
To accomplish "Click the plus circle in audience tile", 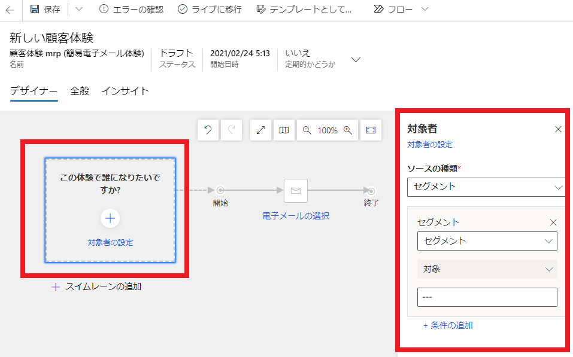I will pos(110,218).
